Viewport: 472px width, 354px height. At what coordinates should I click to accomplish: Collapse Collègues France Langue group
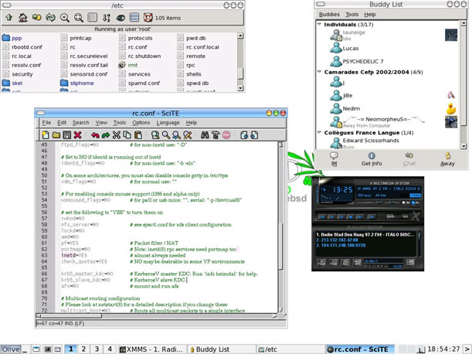(320, 133)
